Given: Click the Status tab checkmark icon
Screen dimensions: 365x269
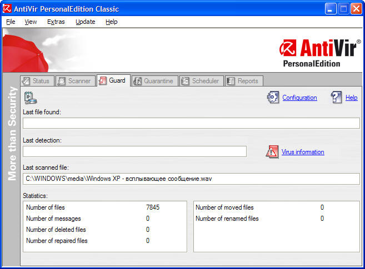Looking at the screenshot, I should click(26, 81).
